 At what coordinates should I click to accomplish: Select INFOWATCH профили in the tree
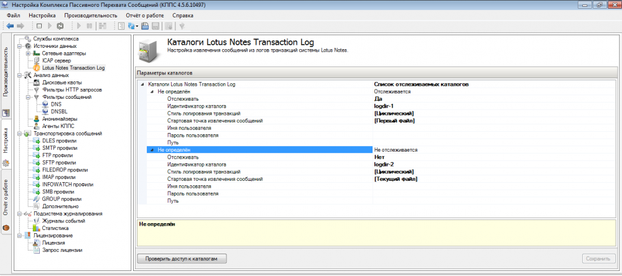pos(67,185)
